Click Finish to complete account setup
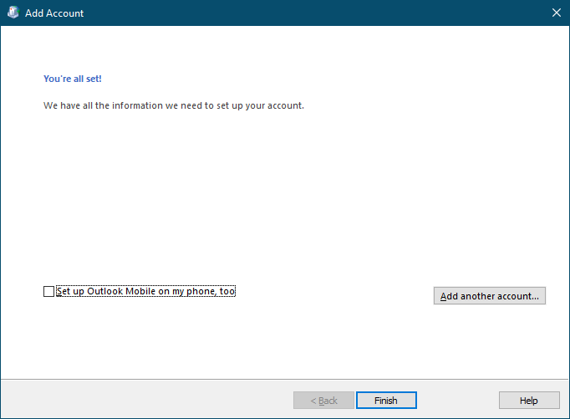Viewport: 570px width, 419px height. tap(386, 401)
